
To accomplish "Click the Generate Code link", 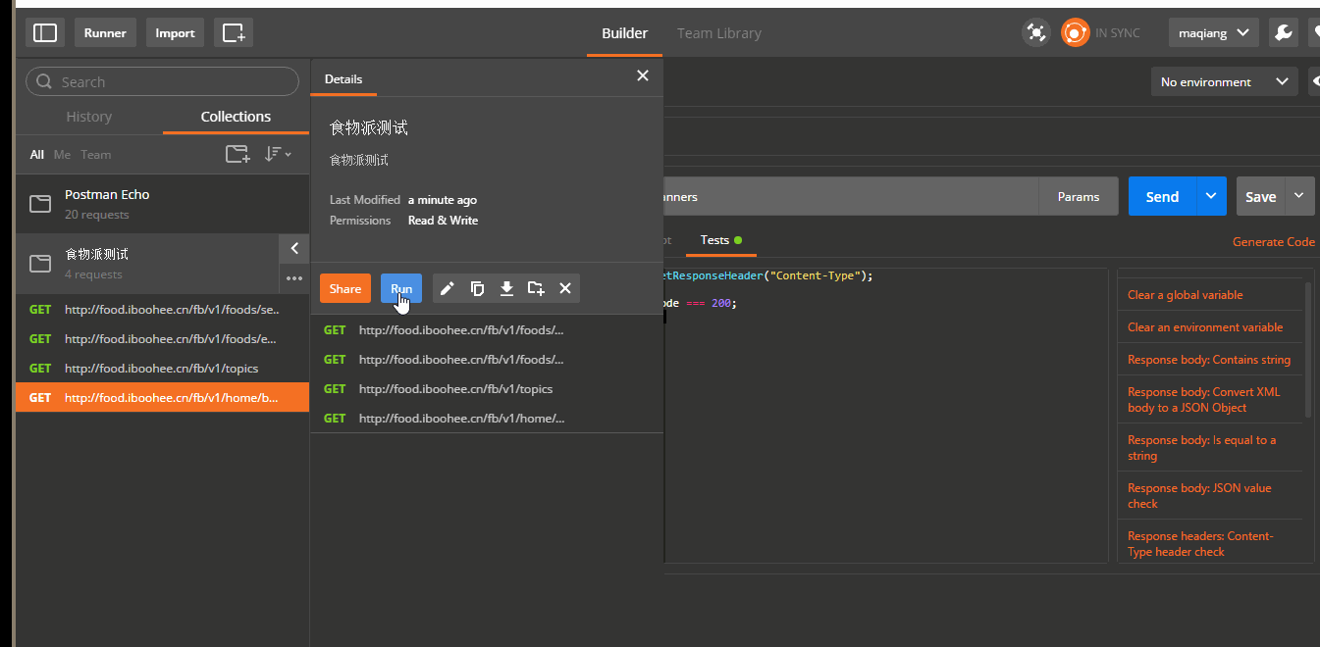I will pyautogui.click(x=1274, y=241).
